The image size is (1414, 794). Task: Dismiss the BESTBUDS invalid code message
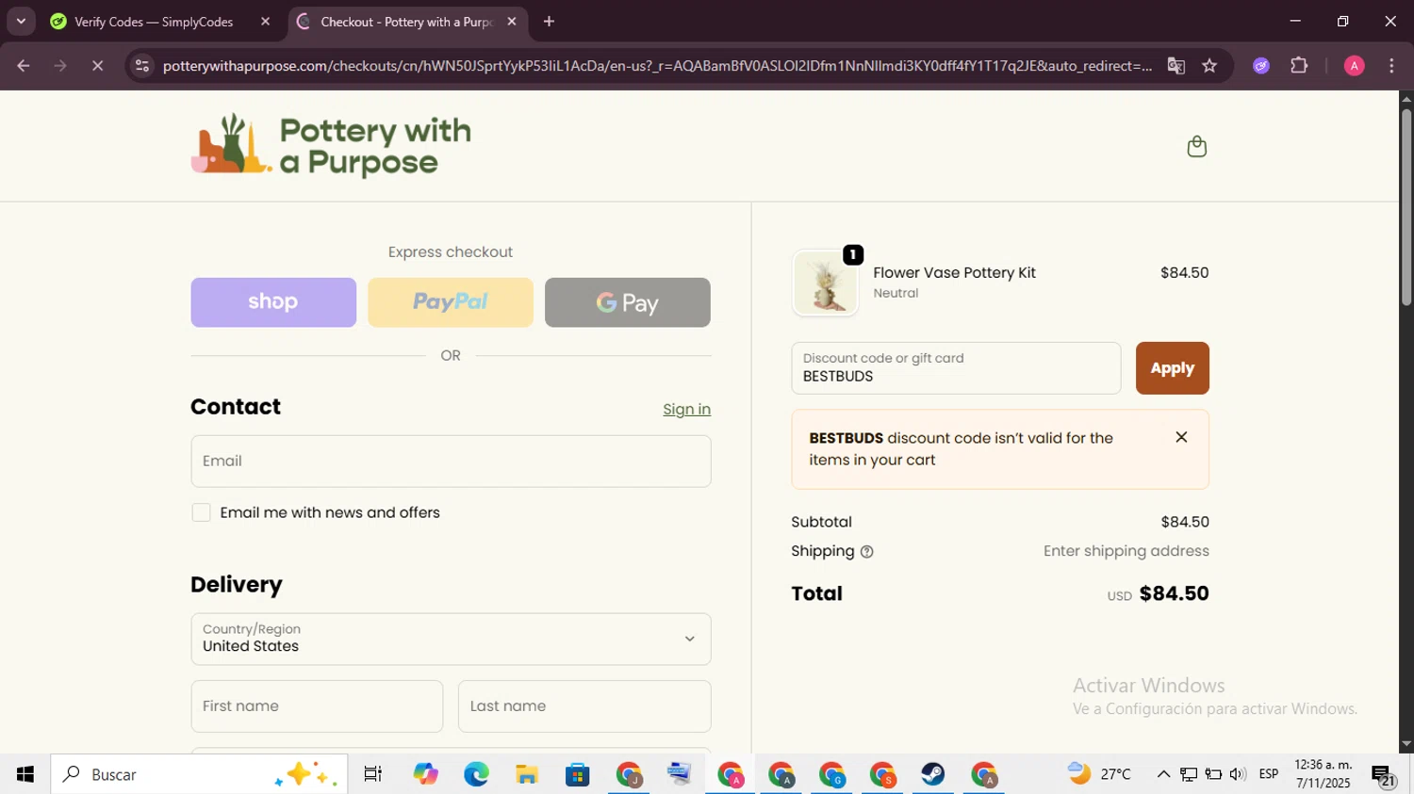click(1181, 437)
